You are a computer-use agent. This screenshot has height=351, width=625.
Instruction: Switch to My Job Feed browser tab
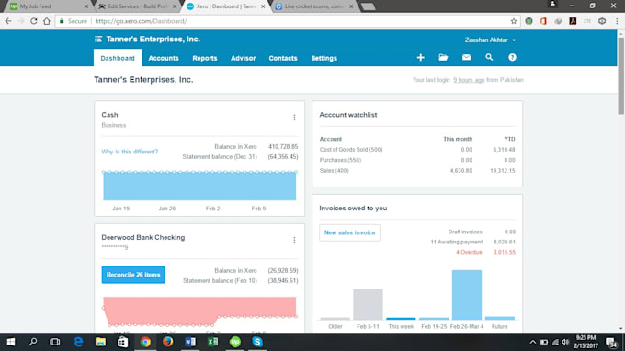[47, 6]
